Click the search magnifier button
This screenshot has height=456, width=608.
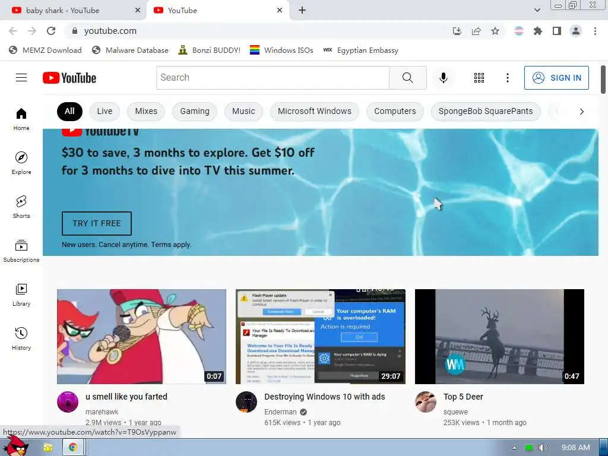(x=407, y=78)
